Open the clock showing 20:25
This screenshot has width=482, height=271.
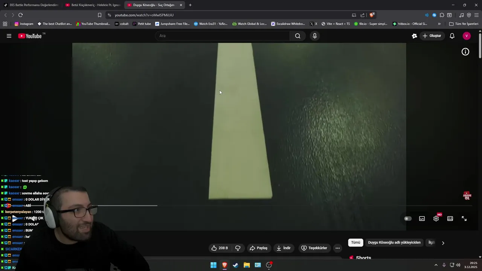tap(471, 265)
